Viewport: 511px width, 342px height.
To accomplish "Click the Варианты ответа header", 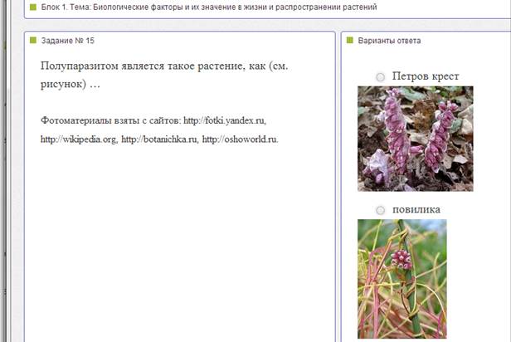I will tap(389, 41).
